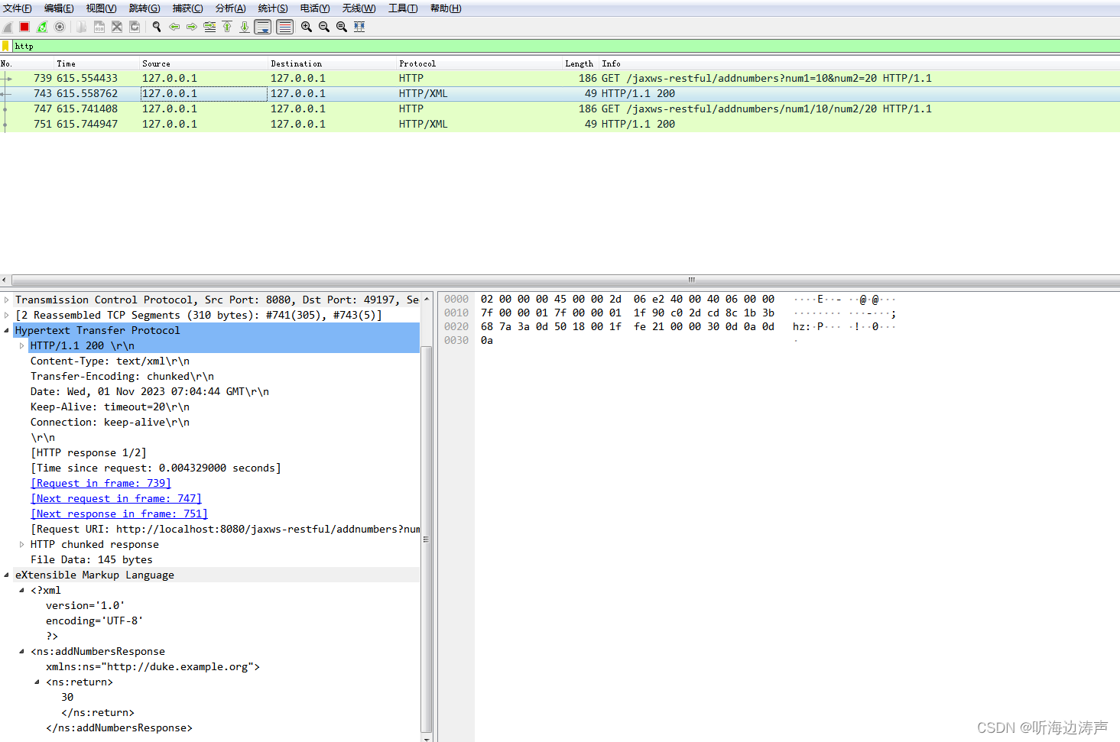Open the 统计(S) menu
This screenshot has width=1120, height=742.
point(272,8)
